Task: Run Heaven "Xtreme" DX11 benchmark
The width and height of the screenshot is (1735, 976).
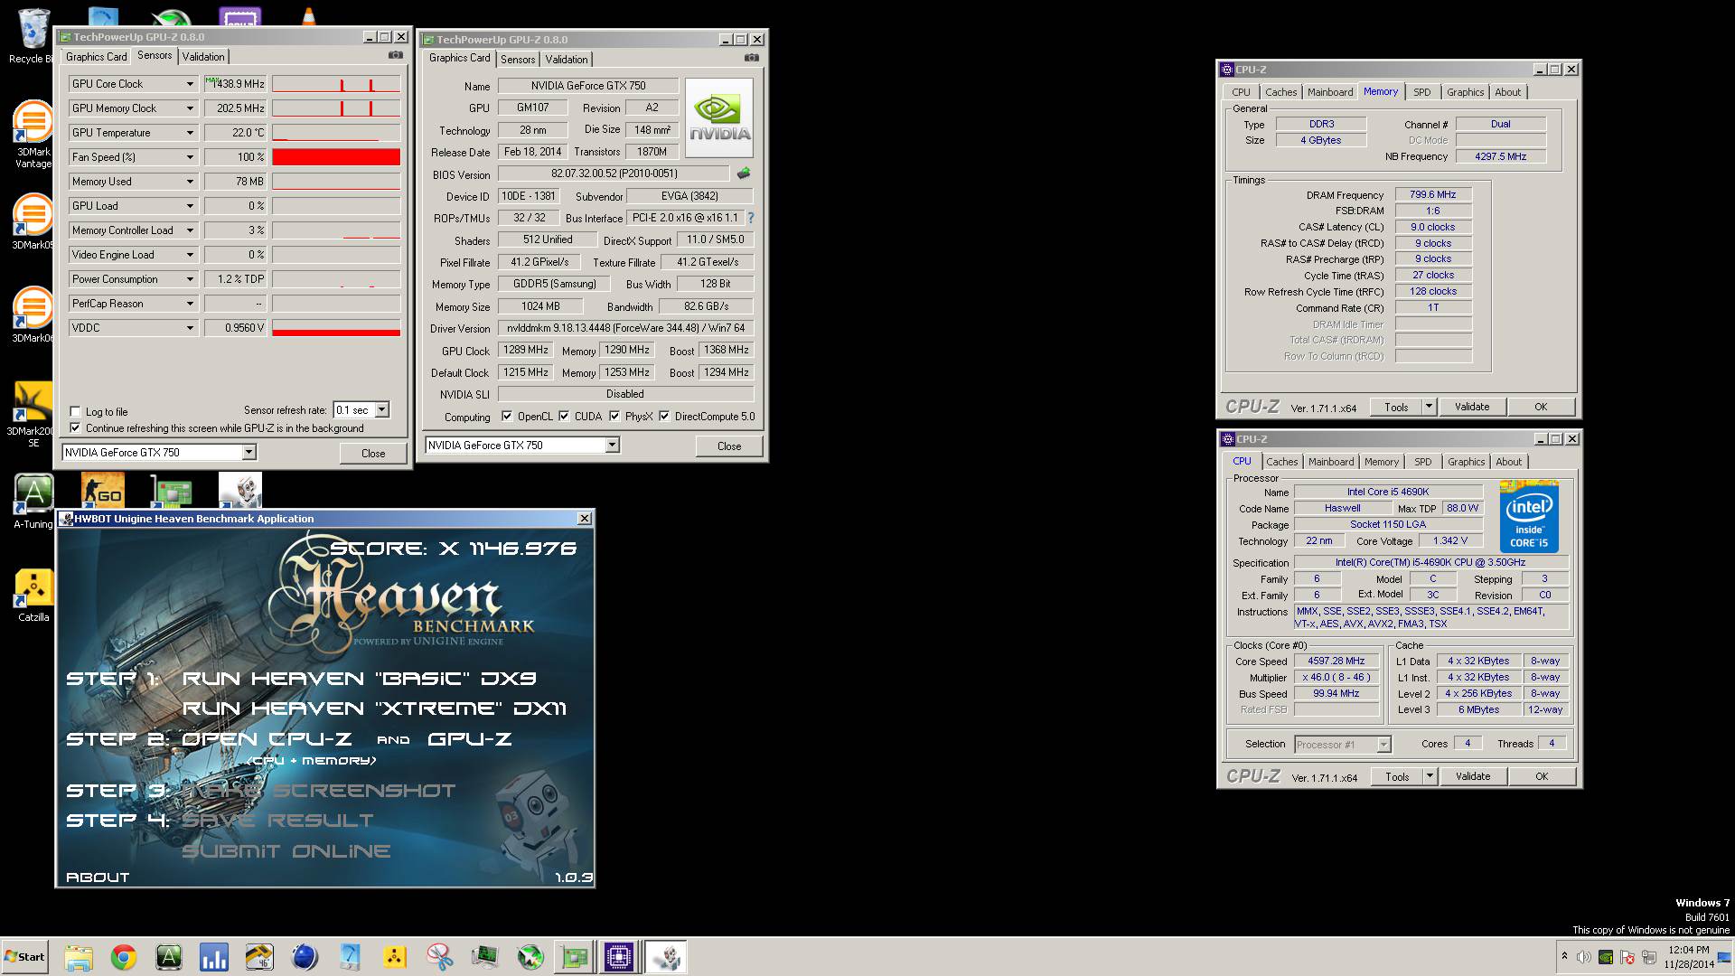Action: (x=374, y=709)
